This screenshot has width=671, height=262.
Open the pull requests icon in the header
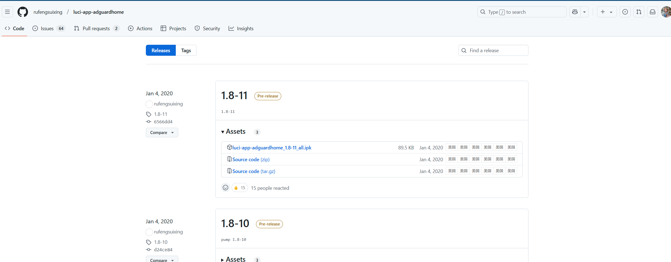pyautogui.click(x=639, y=12)
